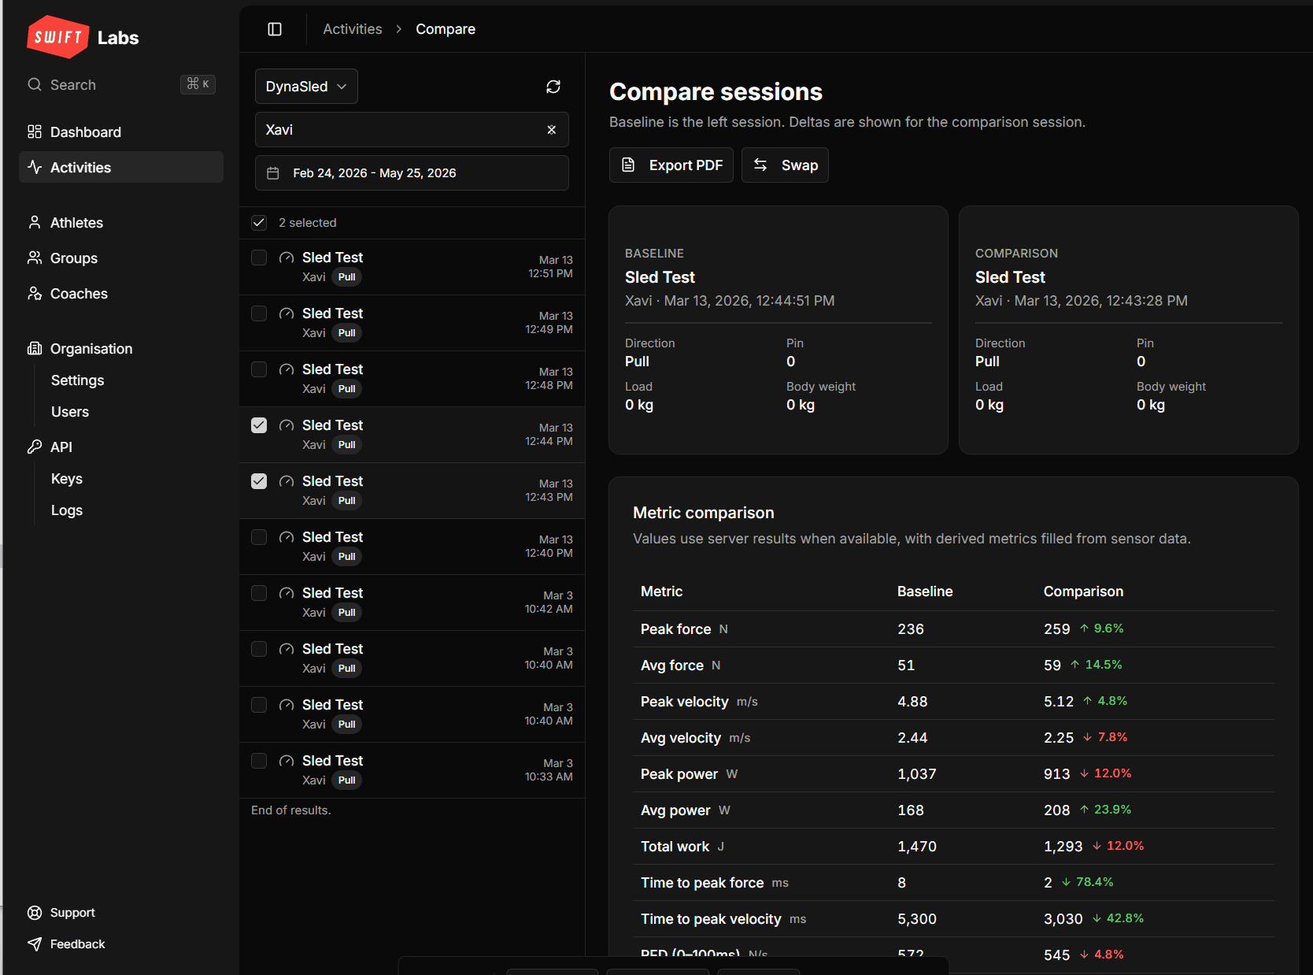The width and height of the screenshot is (1313, 975).
Task: Click the Activities pulse icon
Action: pyautogui.click(x=35, y=167)
